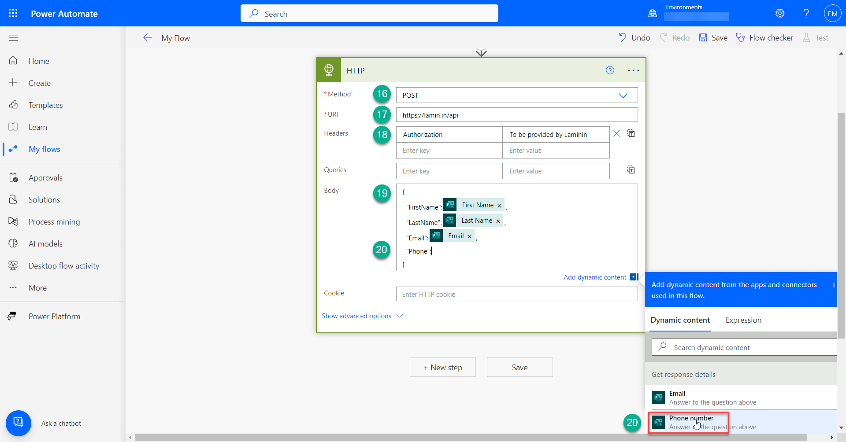Open Approvals in the sidebar
This screenshot has height=442, width=846.
tap(63, 177)
